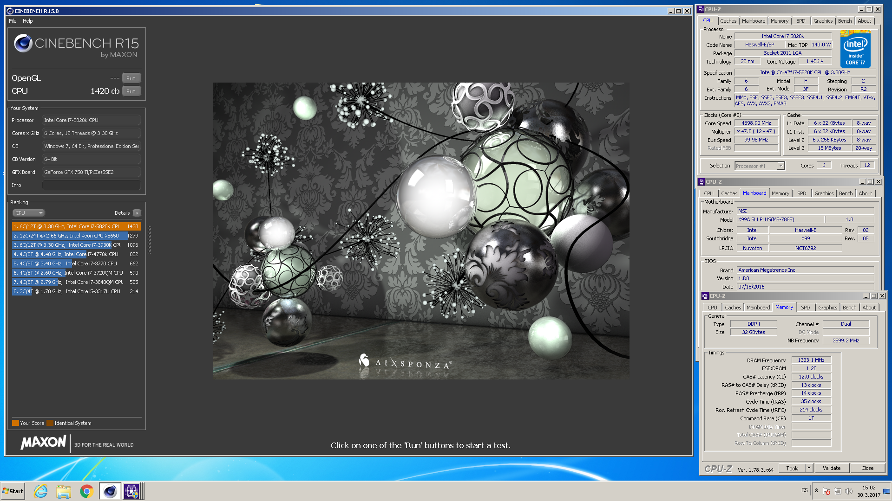Open the CPU-Z Tools button
892x501 pixels.
(792, 469)
